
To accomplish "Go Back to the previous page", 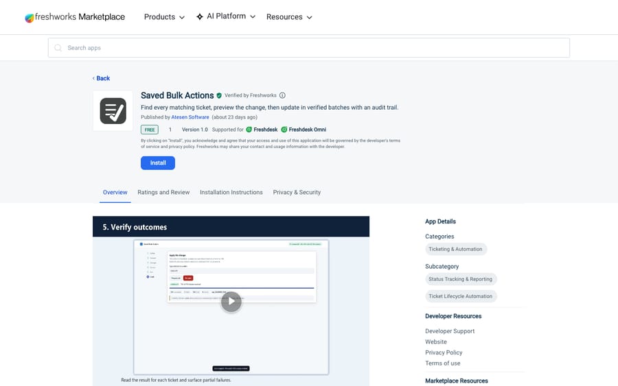I will (x=102, y=78).
